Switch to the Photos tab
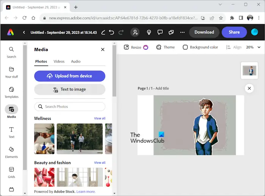The height and width of the screenshot is (196, 265). point(41,61)
